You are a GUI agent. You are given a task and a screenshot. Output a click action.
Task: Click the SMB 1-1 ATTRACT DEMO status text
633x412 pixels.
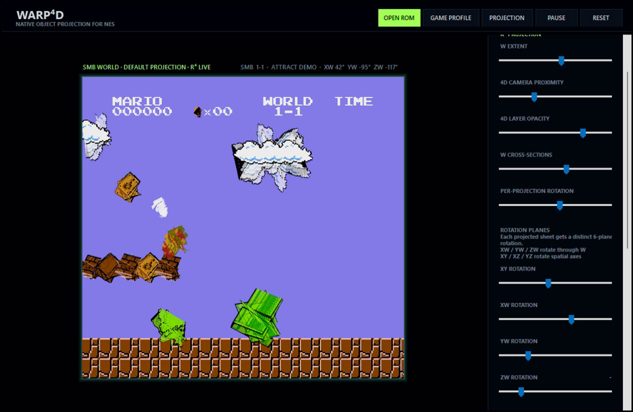(319, 67)
